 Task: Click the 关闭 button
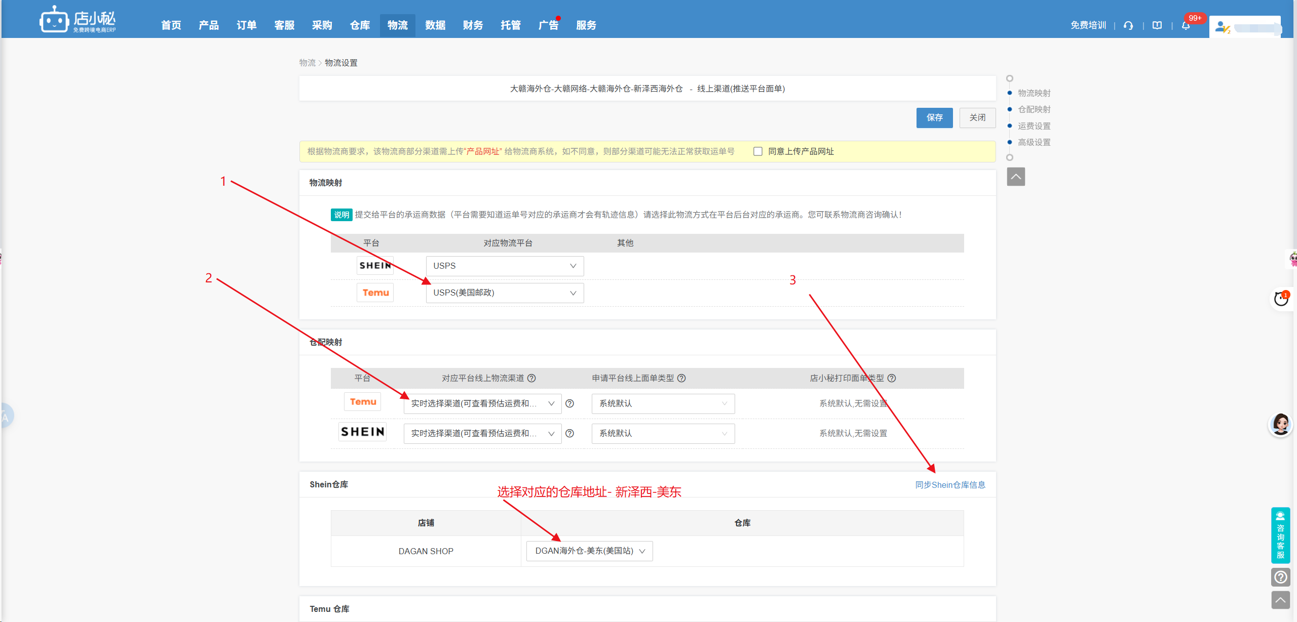pos(977,118)
